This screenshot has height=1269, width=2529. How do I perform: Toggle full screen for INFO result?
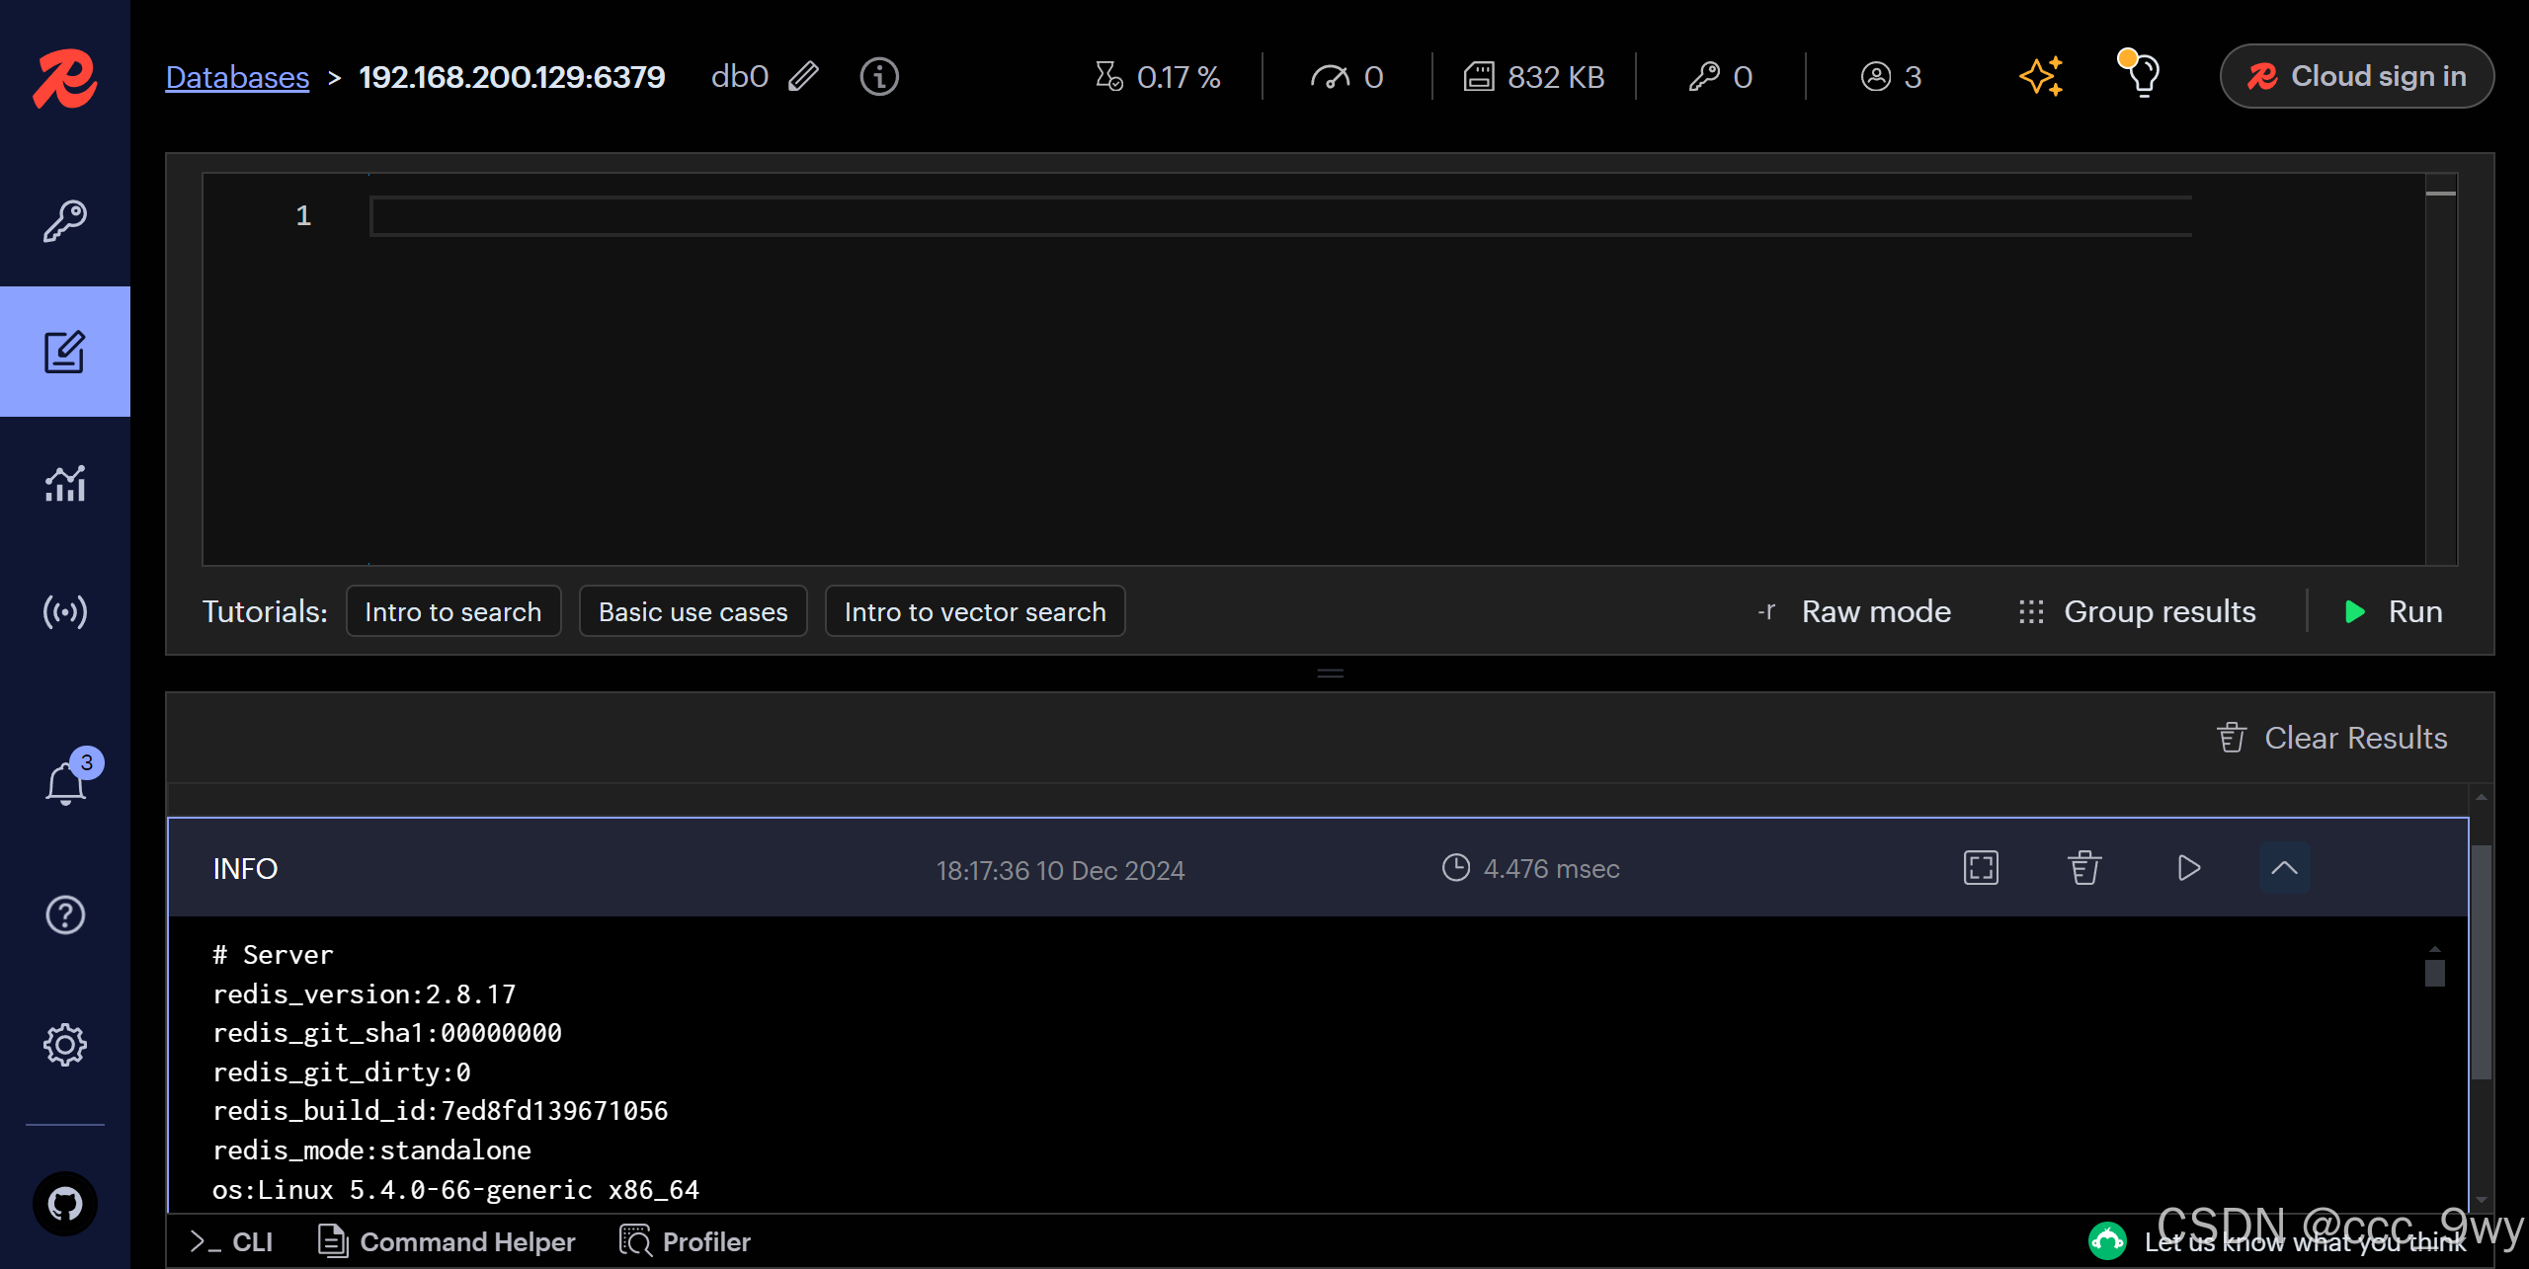[x=1981, y=868]
